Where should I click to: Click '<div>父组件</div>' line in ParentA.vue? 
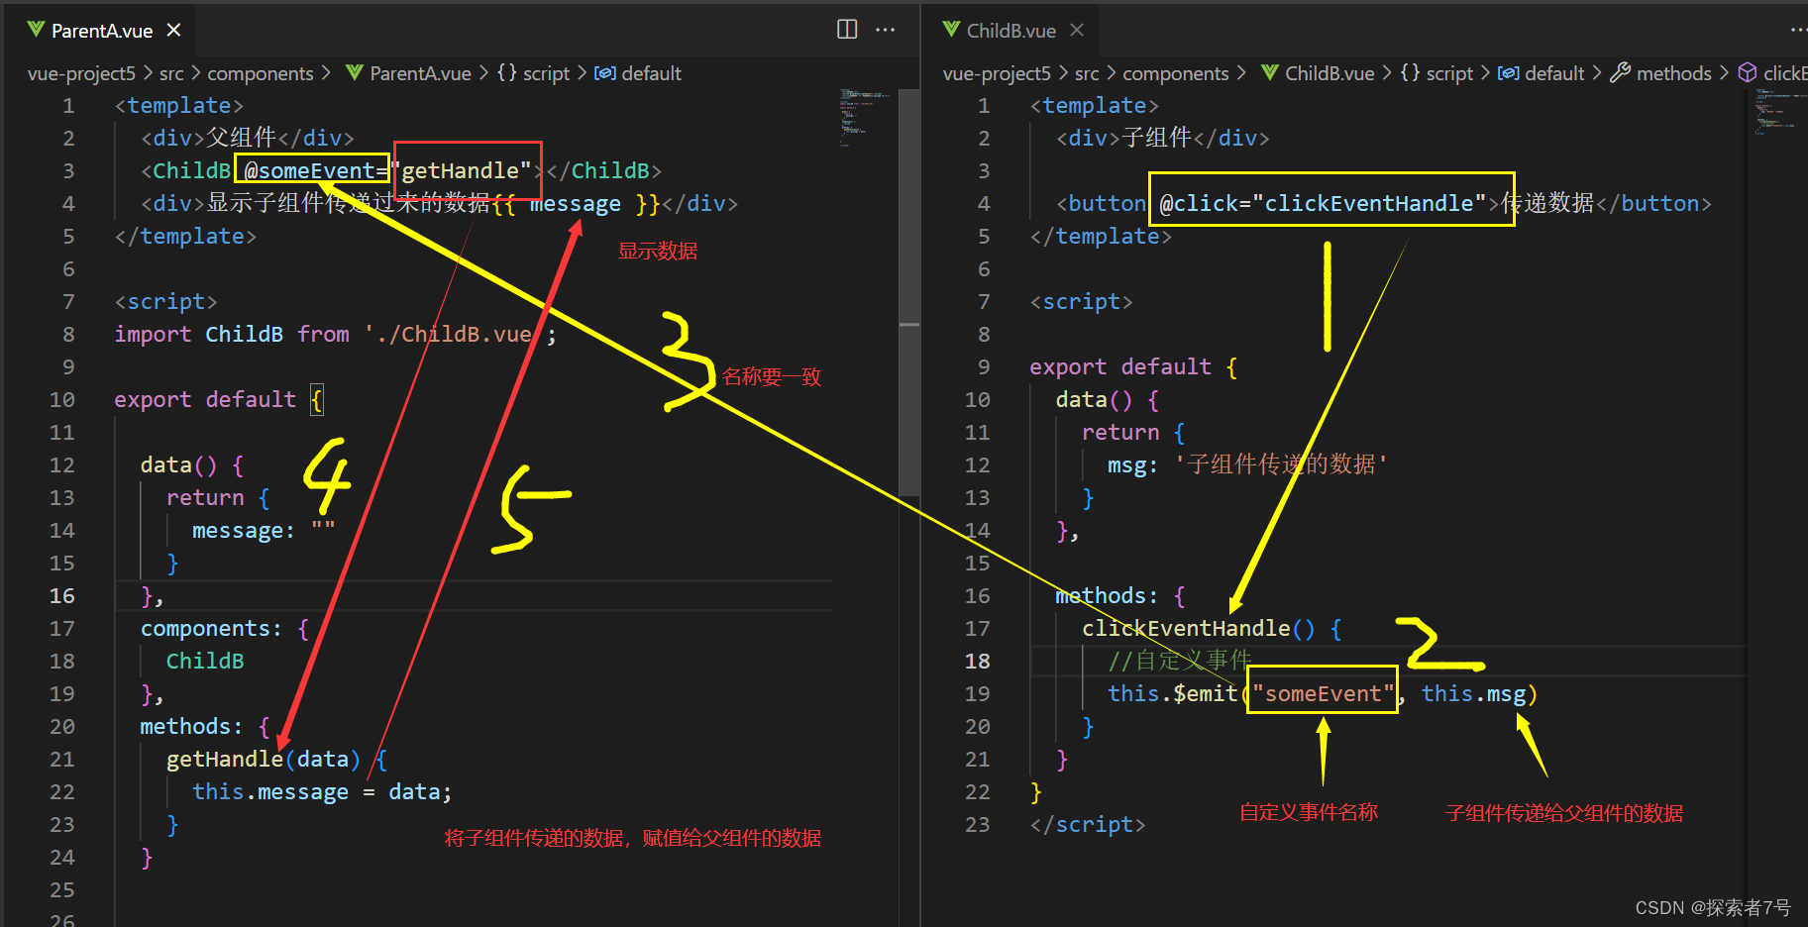(247, 138)
